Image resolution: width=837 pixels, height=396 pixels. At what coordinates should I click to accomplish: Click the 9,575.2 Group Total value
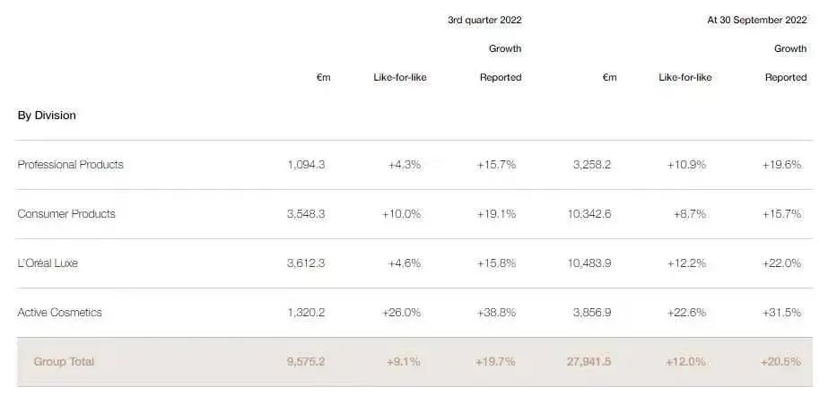[x=305, y=362]
